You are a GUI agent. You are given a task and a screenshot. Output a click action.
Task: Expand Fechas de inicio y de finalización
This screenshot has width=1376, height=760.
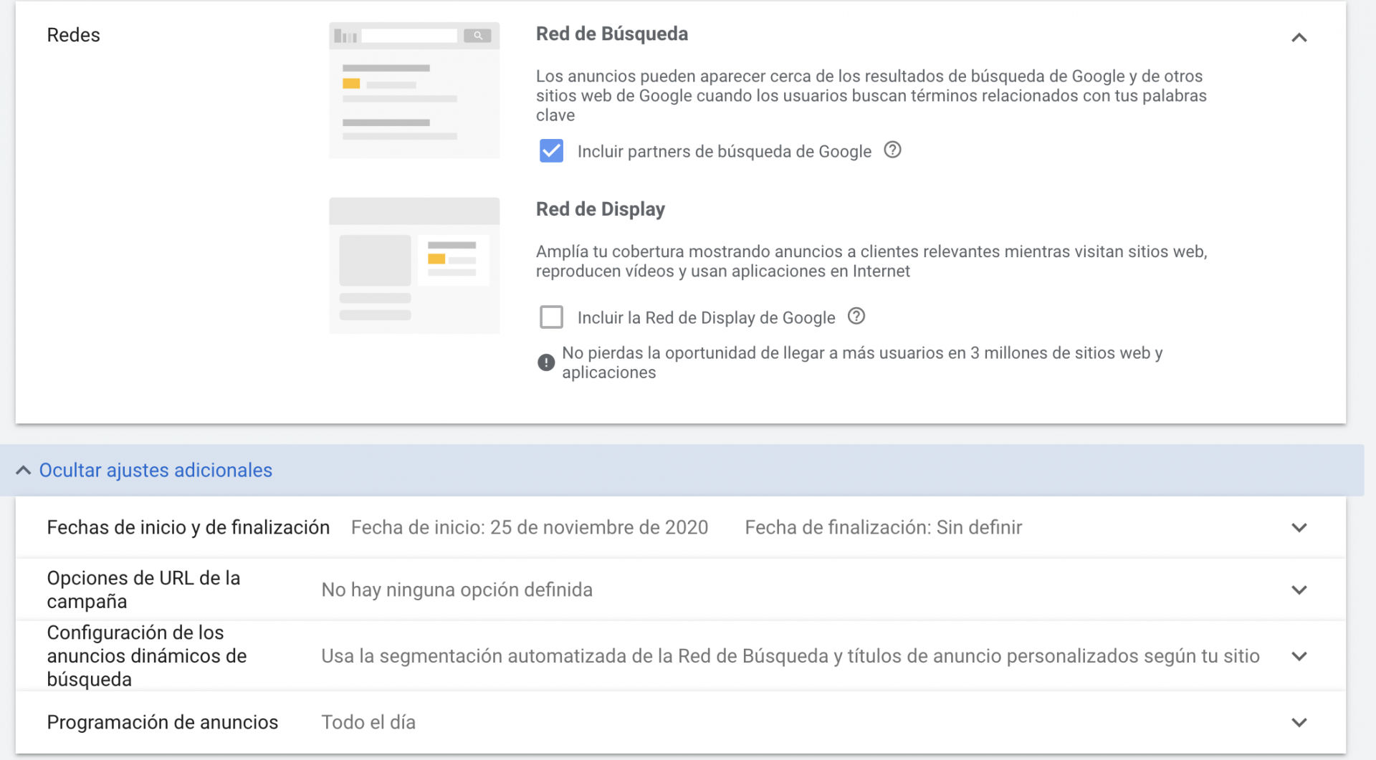(x=1299, y=528)
